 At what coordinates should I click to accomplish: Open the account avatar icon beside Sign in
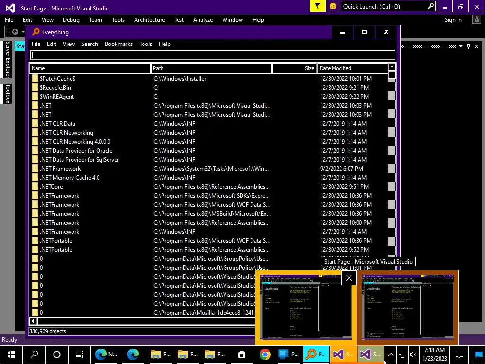[476, 20]
